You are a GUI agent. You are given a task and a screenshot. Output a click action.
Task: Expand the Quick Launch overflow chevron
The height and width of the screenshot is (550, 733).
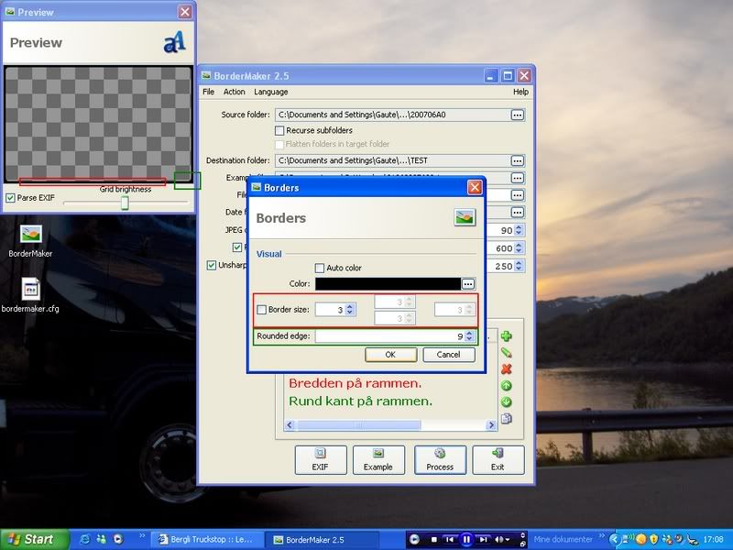(142, 535)
